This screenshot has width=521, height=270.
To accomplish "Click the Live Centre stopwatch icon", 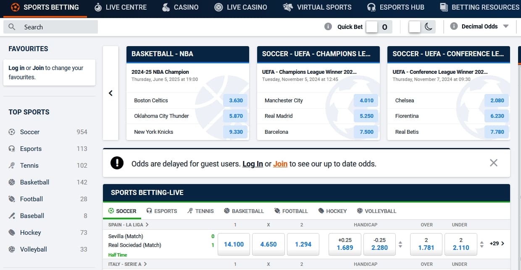I will point(98,7).
